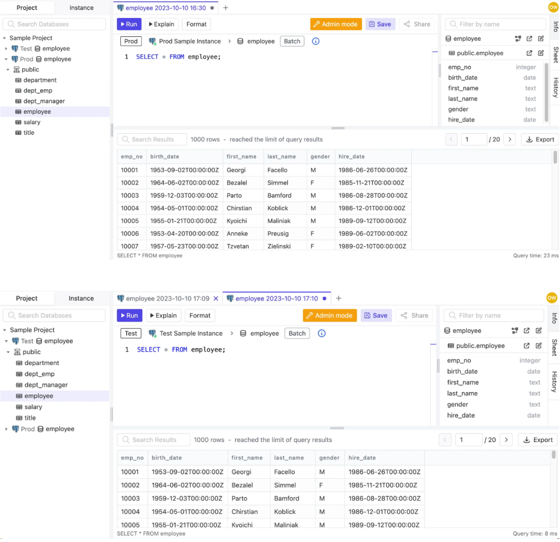Collapse Sample Project in top tree
The width and height of the screenshot is (560, 542).
(4, 38)
